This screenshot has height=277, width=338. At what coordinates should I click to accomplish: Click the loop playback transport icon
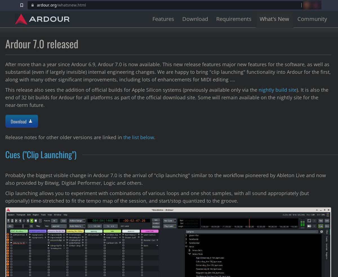pyautogui.click(x=24, y=221)
